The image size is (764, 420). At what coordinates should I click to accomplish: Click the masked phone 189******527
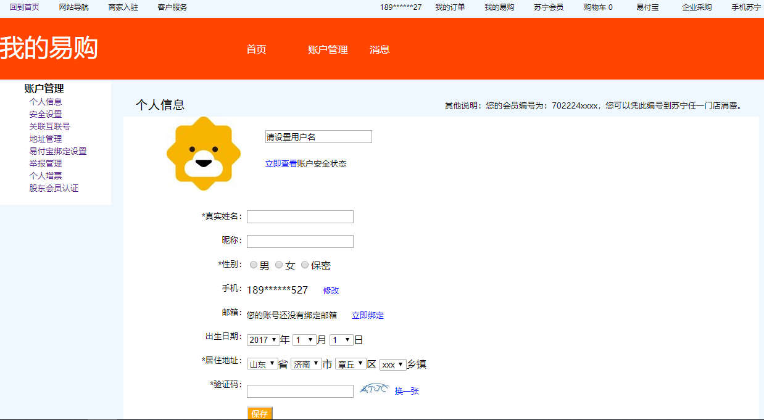(277, 290)
